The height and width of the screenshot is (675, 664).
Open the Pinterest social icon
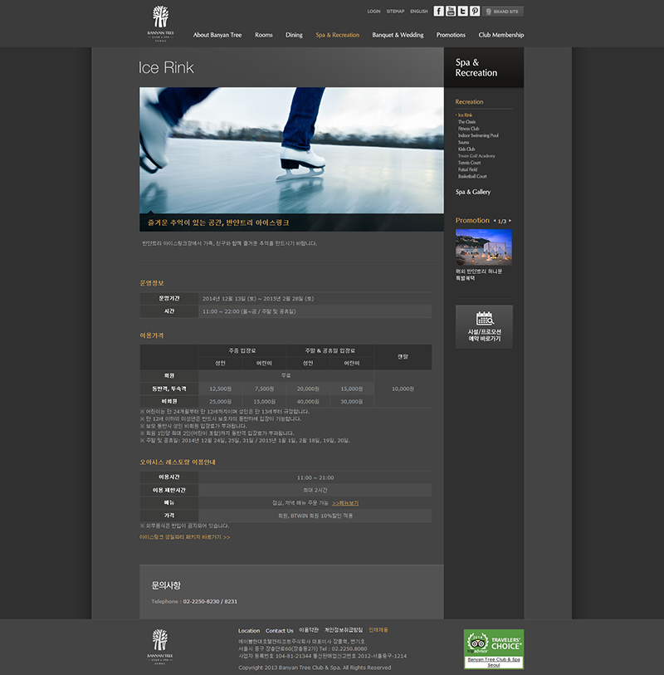click(x=475, y=11)
